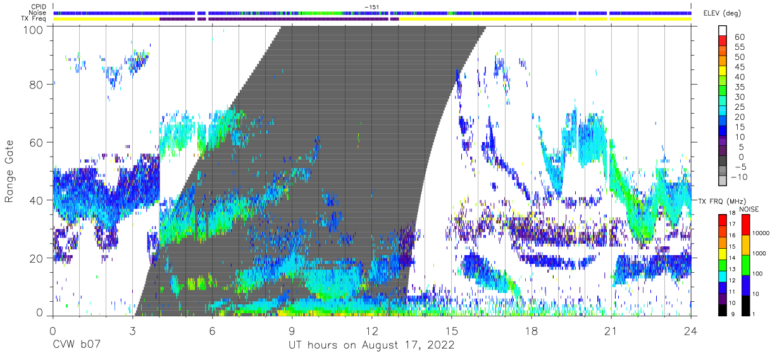Viewport: 777px width, 358px height.
Task: Click the '-151' CPID value
Action: click(x=372, y=7)
